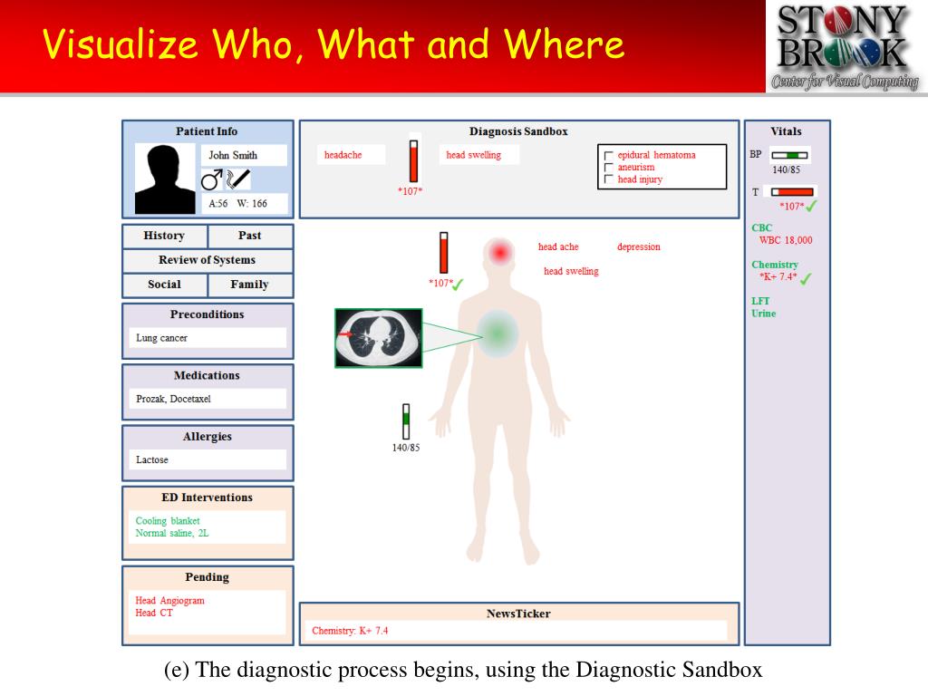Open the Family tab

pyautogui.click(x=250, y=284)
